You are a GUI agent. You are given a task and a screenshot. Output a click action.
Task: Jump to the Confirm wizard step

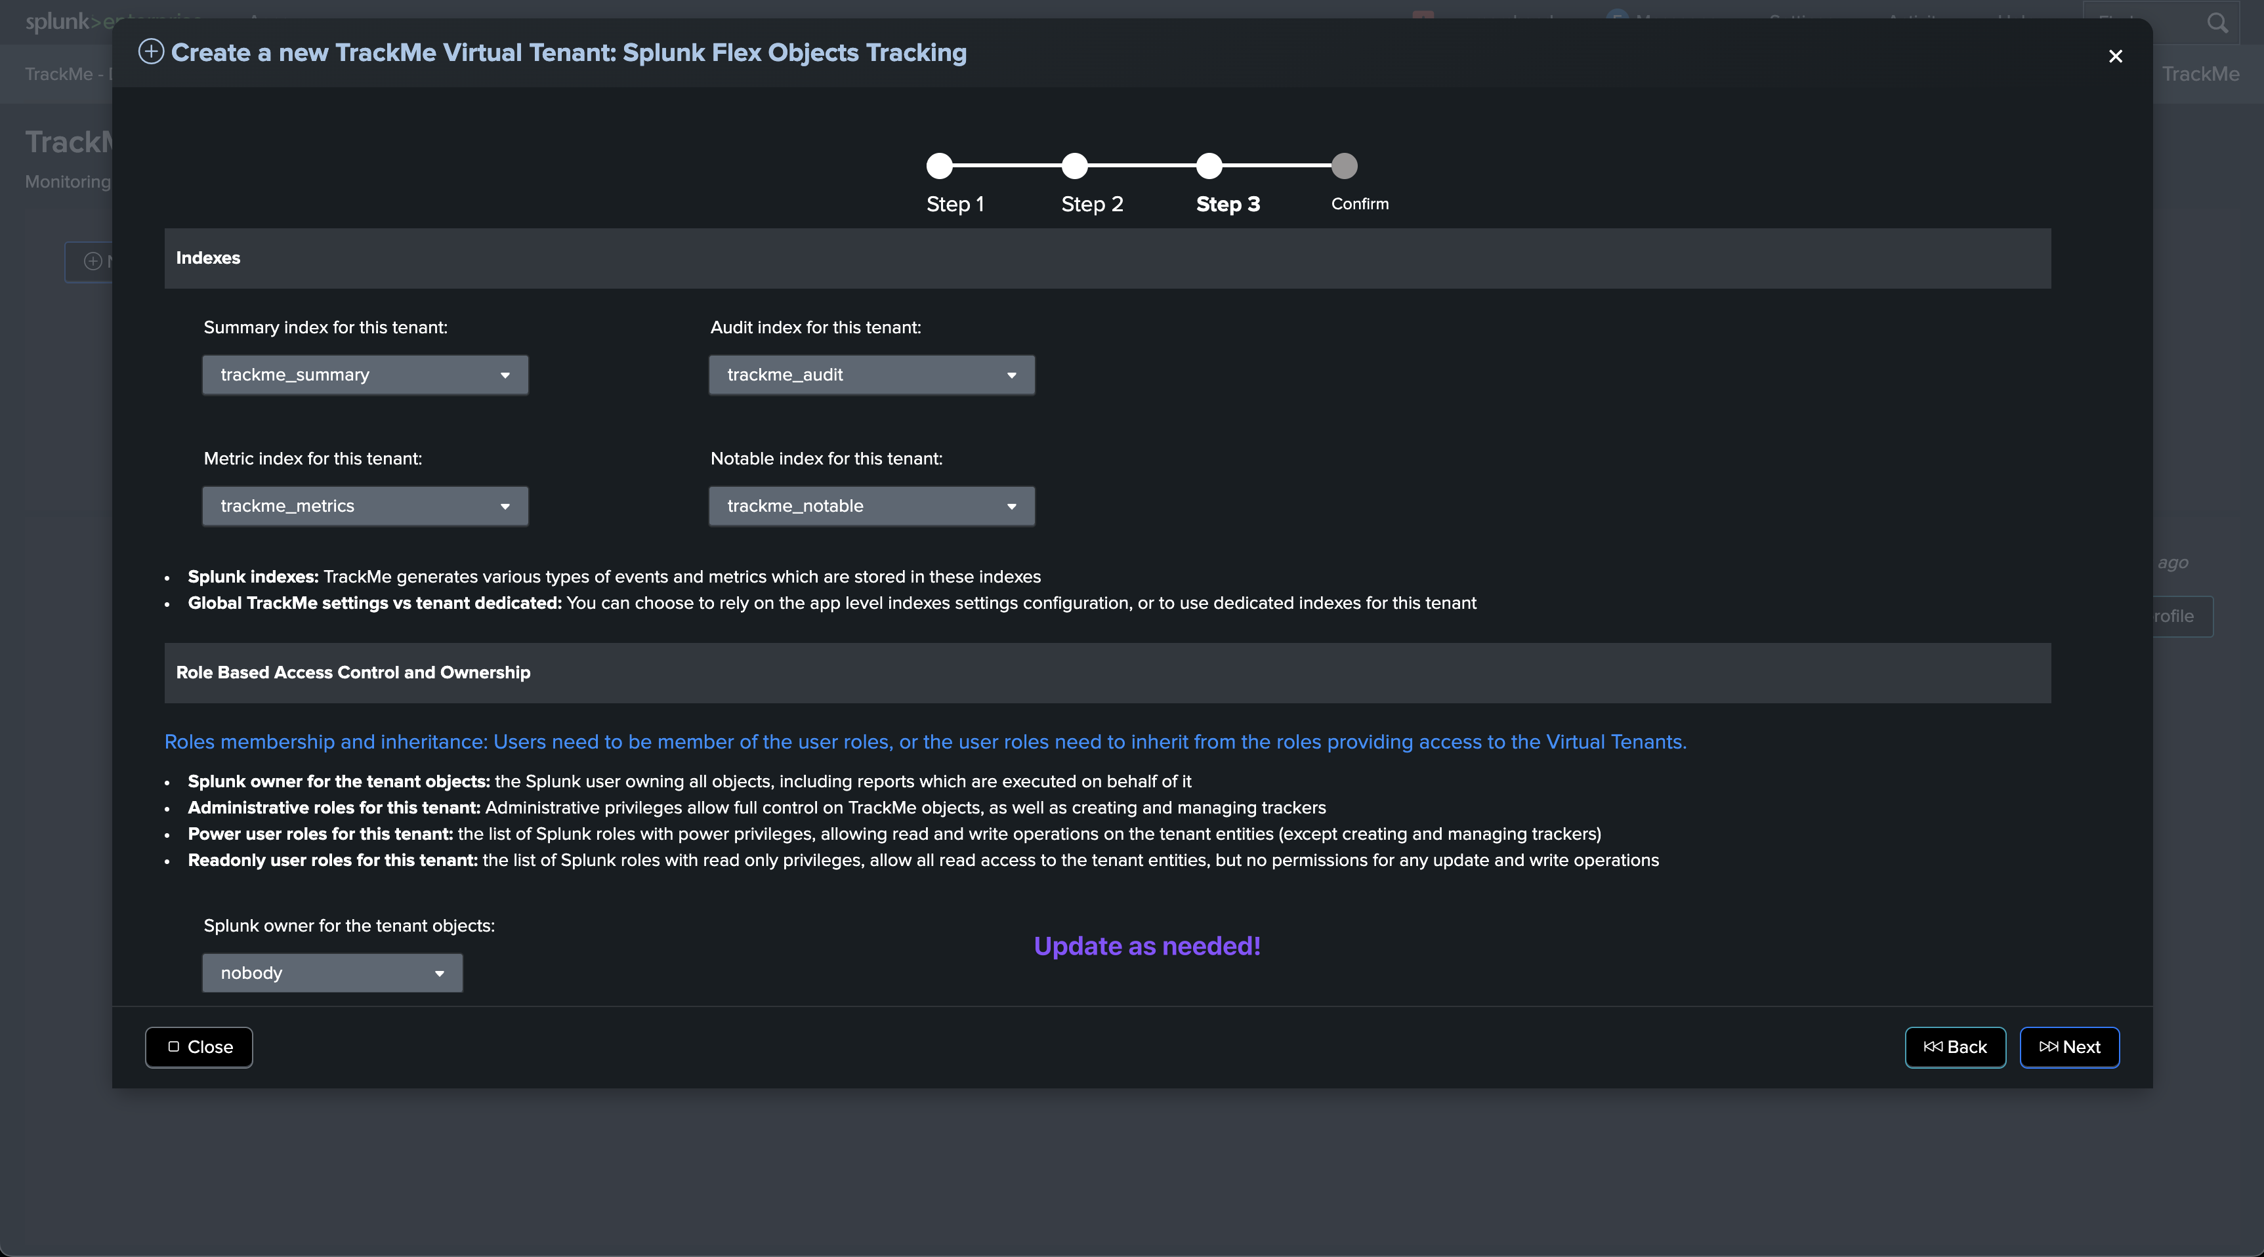tap(1344, 165)
